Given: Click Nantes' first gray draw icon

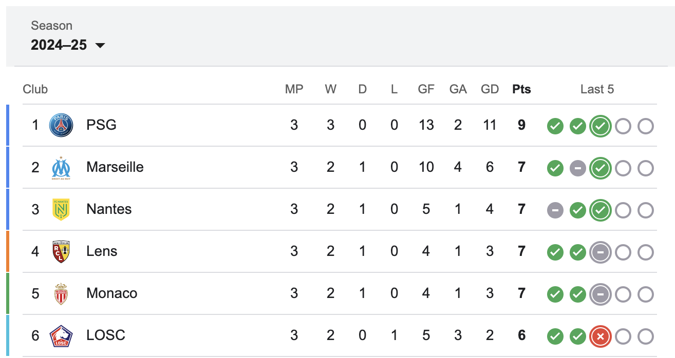Looking at the screenshot, I should pos(555,210).
